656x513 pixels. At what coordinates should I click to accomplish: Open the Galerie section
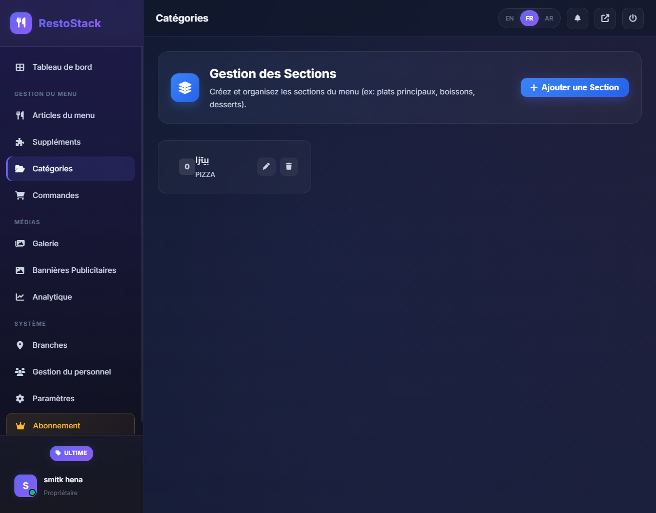(45, 244)
